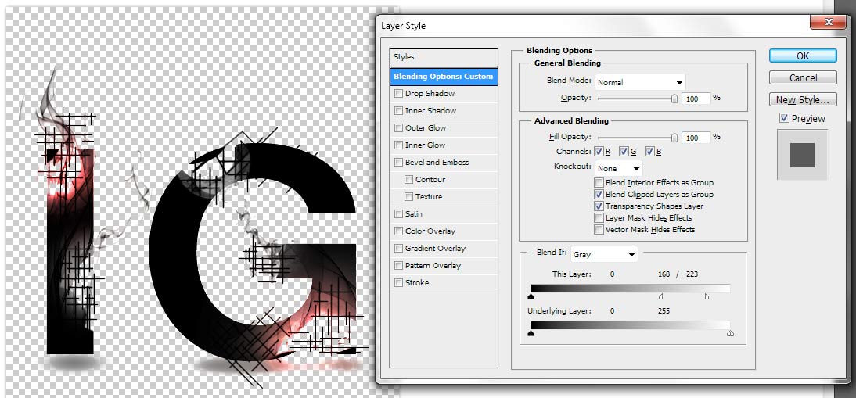Image resolution: width=856 pixels, height=398 pixels.
Task: Toggle the Preview checkbox
Action: 785,119
